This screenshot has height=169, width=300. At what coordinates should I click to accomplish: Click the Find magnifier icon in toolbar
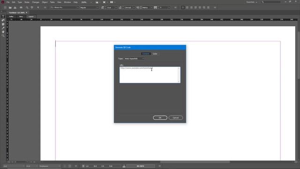[27, 8]
